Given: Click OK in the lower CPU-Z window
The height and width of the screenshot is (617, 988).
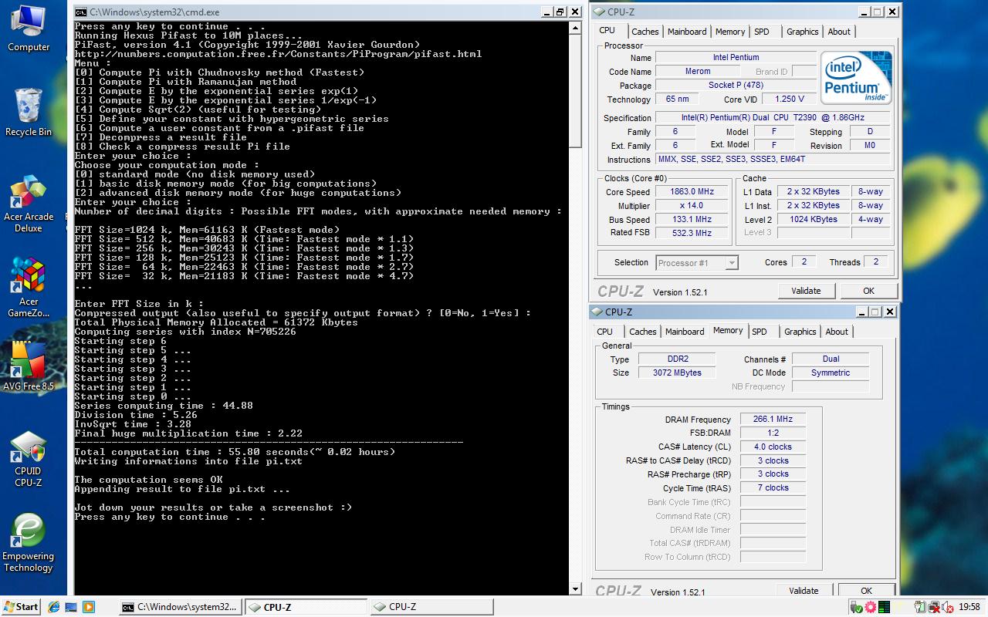Looking at the screenshot, I should (x=866, y=591).
